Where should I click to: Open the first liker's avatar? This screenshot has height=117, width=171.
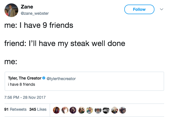56,110
